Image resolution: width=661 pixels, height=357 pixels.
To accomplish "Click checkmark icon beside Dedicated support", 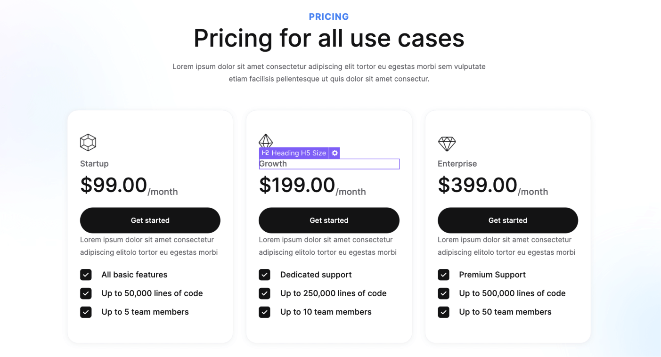I will coord(264,275).
